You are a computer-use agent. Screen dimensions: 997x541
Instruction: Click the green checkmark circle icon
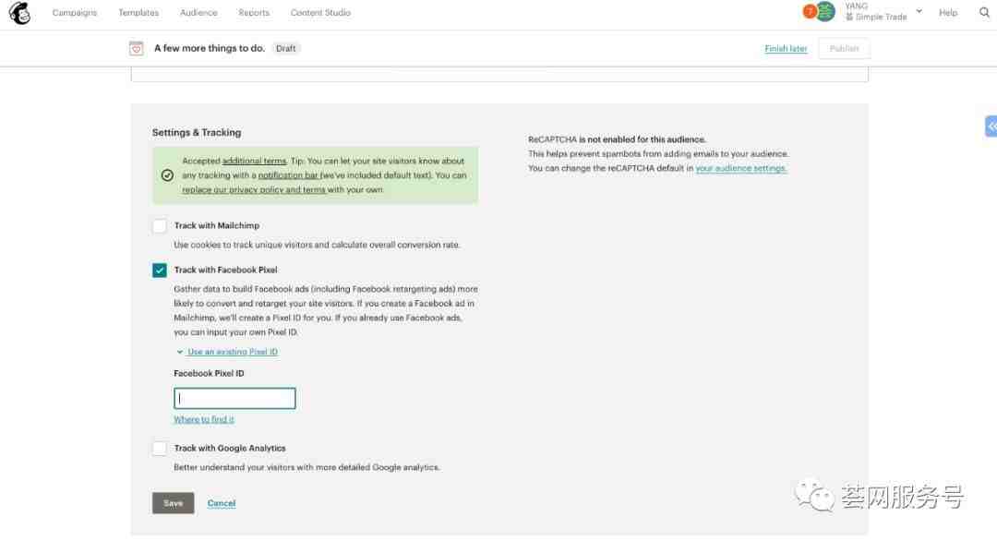point(167,174)
